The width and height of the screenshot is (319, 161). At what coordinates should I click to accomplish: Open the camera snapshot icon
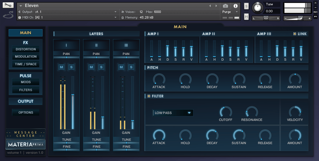click(x=225, y=6)
